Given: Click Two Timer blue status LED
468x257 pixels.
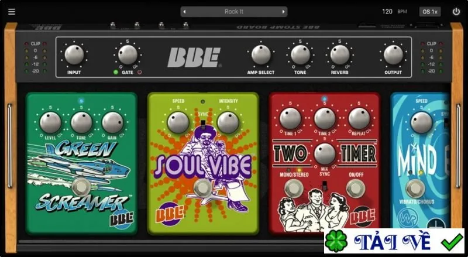Looking at the screenshot, I should pos(325,98).
